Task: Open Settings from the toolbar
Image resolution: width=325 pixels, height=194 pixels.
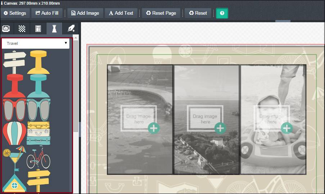Action: coord(15,13)
